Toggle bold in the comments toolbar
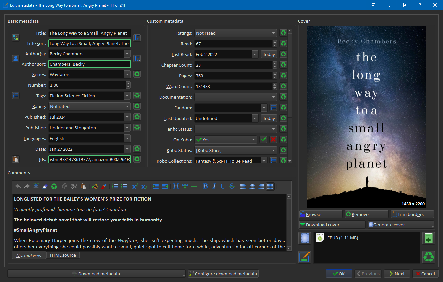The width and height of the screenshot is (443, 282). pyautogui.click(x=205, y=186)
